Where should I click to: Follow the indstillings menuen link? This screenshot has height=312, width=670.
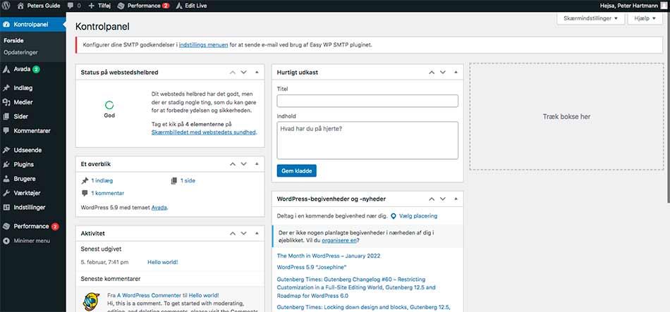tap(203, 44)
